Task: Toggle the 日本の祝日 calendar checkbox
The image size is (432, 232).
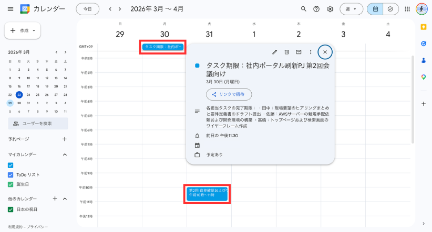Action: pyautogui.click(x=11, y=209)
